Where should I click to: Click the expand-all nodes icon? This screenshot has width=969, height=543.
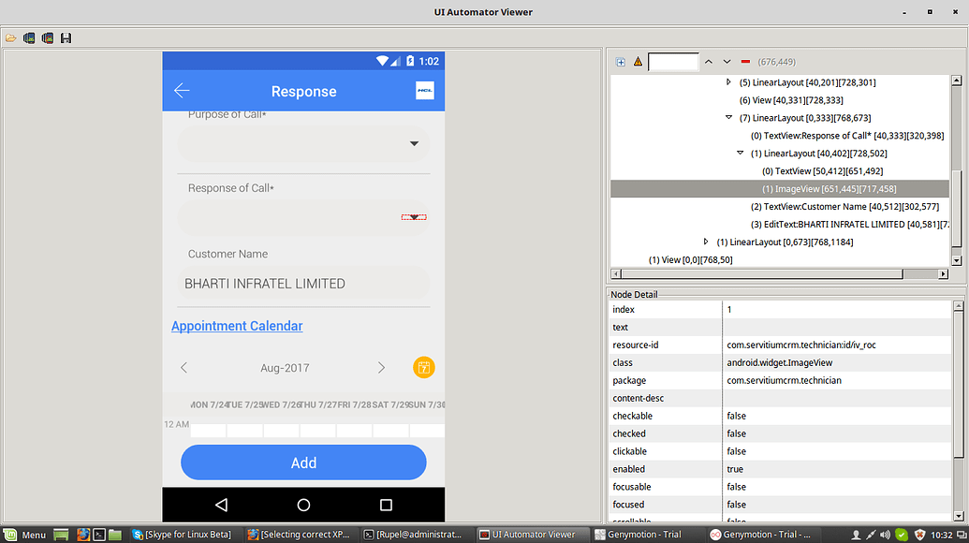[x=620, y=61]
